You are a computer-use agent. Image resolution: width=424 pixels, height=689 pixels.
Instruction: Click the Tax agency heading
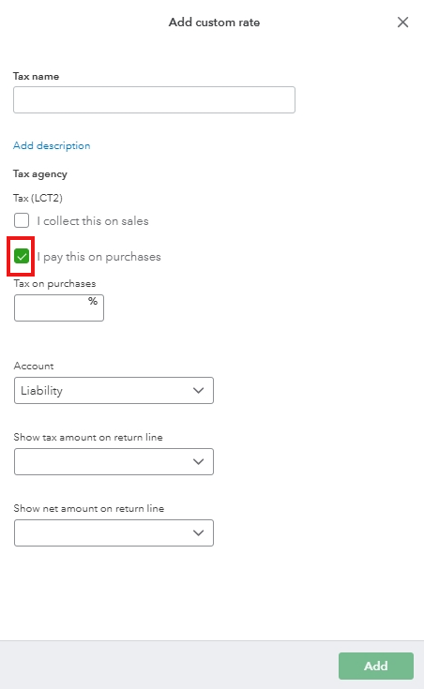pyautogui.click(x=40, y=174)
